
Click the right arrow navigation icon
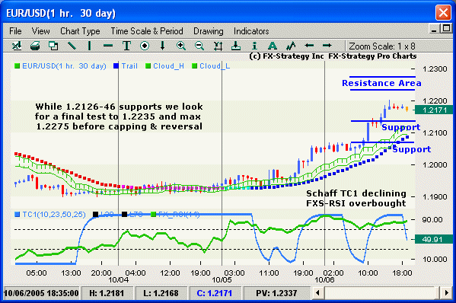[327, 46]
